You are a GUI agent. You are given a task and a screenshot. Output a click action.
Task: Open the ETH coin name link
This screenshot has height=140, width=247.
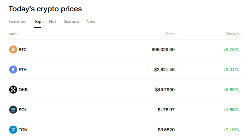(23, 70)
